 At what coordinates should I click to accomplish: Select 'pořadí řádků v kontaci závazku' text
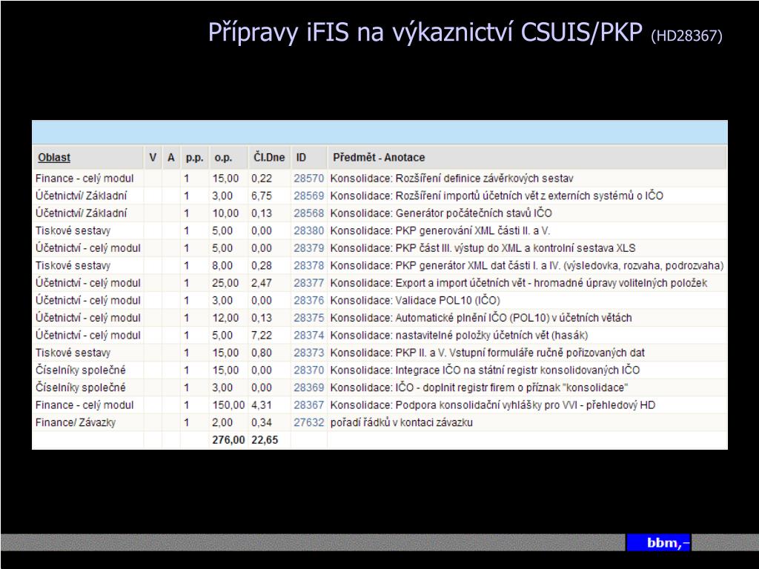401,422
